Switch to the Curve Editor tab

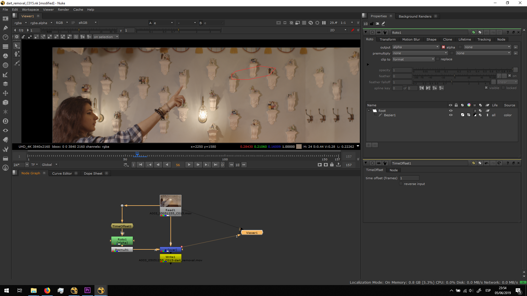pos(62,173)
